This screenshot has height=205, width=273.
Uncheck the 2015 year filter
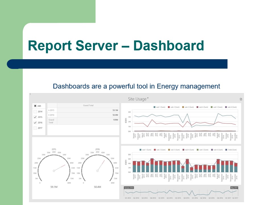[35, 117]
